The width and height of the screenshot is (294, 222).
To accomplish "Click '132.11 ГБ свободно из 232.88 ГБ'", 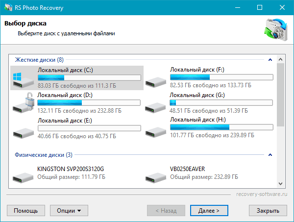I will click(79, 111).
